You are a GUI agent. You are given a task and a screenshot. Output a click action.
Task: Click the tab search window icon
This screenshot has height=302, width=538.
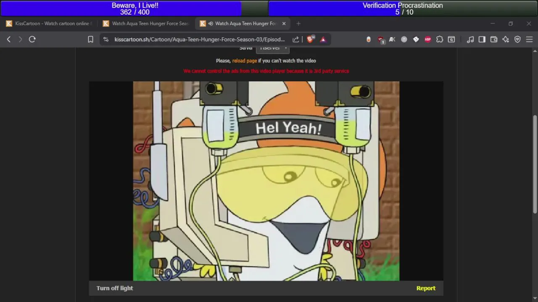tap(451, 39)
